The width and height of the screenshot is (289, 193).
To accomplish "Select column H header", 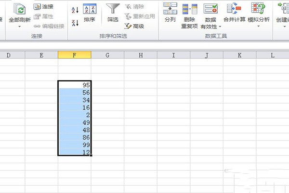I will (141, 55).
